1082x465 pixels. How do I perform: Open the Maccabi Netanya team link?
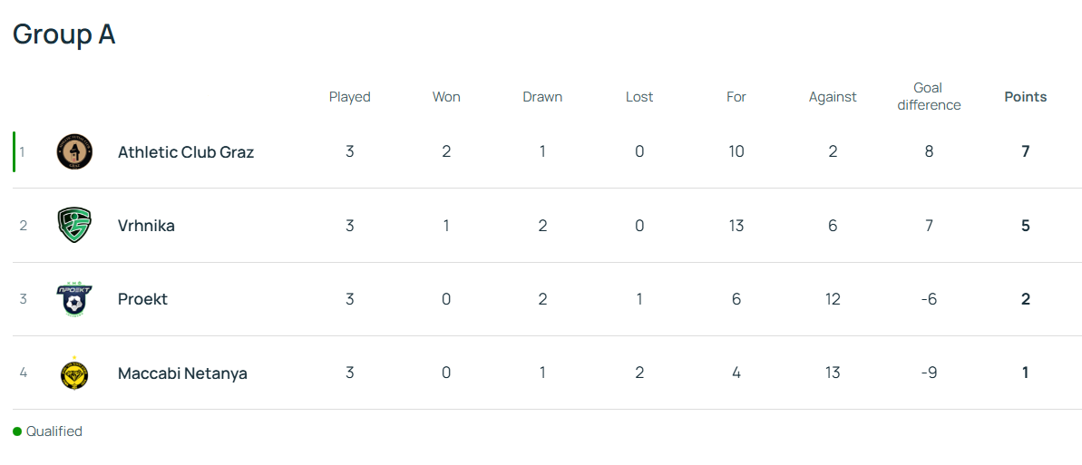tap(183, 373)
